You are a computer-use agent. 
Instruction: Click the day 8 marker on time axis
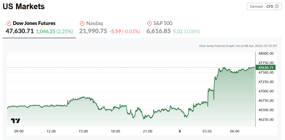click(x=180, y=131)
